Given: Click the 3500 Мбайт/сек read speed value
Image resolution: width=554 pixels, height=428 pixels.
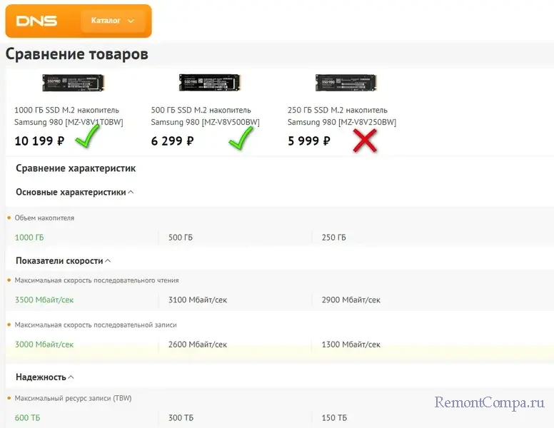Looking at the screenshot, I should [x=44, y=300].
